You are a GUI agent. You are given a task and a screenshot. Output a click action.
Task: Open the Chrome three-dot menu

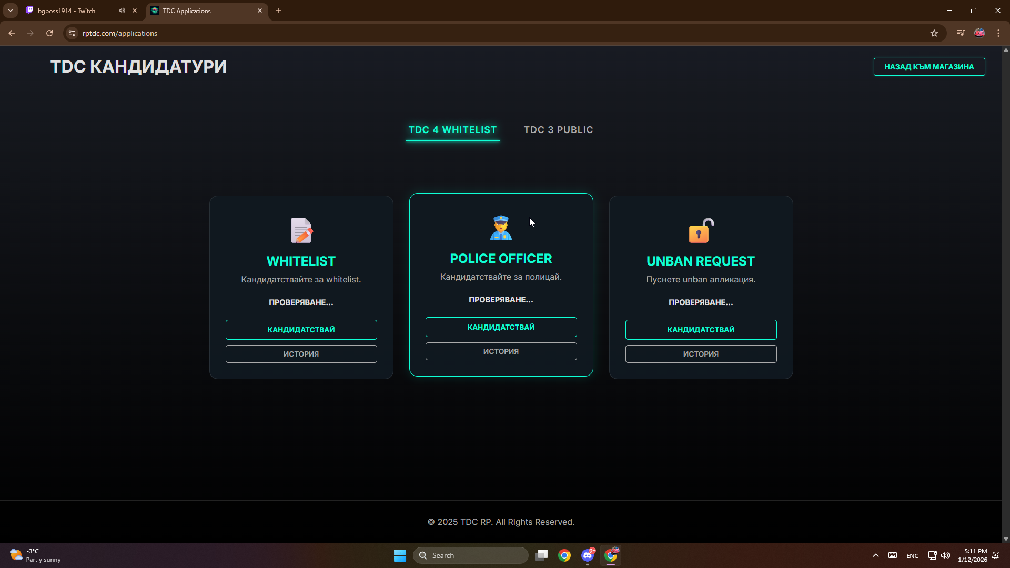pyautogui.click(x=998, y=33)
